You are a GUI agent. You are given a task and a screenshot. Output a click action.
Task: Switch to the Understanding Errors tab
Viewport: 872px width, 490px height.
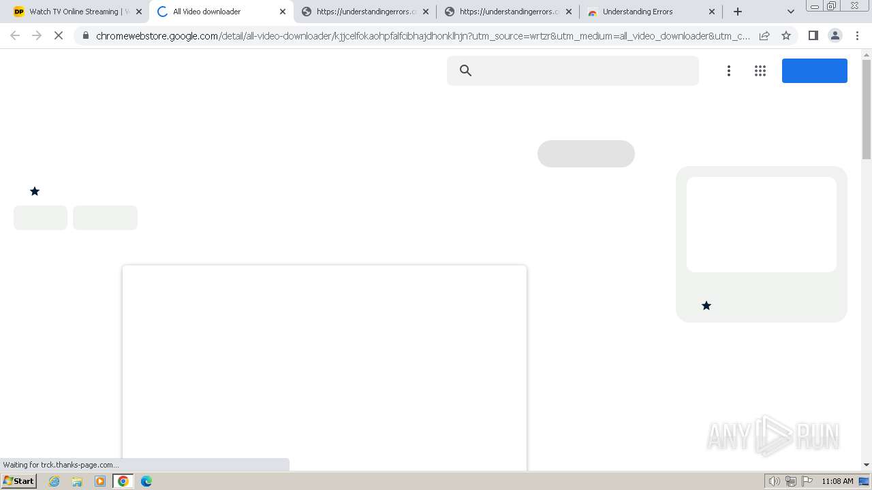[652, 12]
